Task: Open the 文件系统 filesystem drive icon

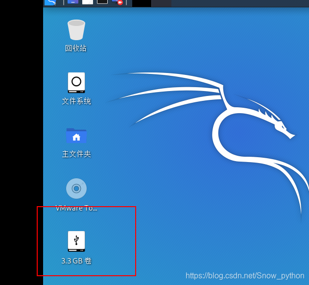Action: [76, 83]
